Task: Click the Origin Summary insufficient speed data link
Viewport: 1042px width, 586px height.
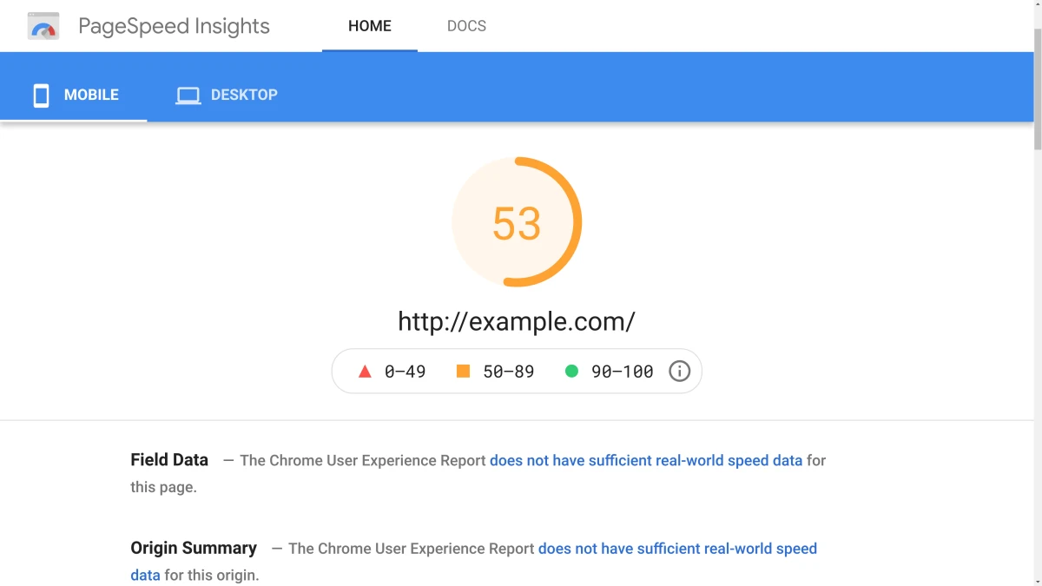Action: pos(678,548)
